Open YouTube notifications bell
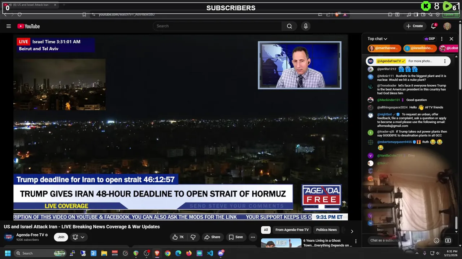The width and height of the screenshot is (462, 259). [x=434, y=26]
